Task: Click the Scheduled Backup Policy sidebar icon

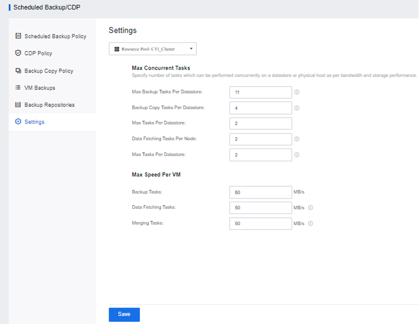Action: (x=18, y=36)
